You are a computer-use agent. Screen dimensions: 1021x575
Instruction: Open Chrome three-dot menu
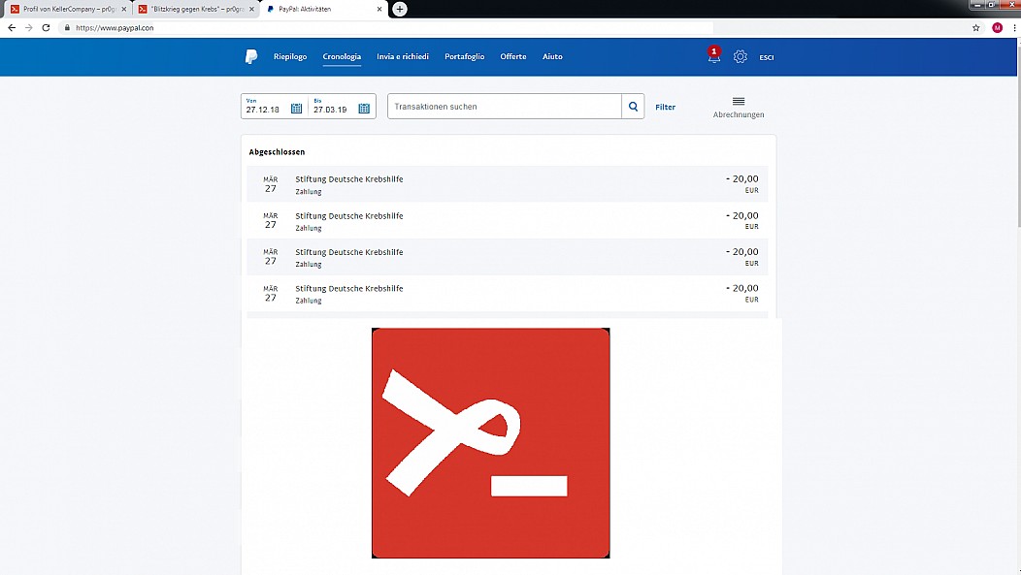pyautogui.click(x=1014, y=28)
